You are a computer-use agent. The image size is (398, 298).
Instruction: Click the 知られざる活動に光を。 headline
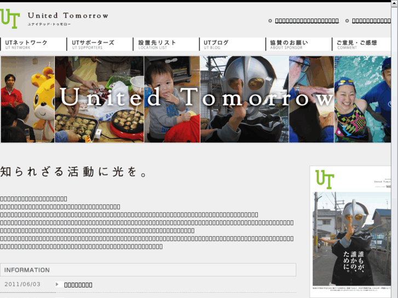coord(73,172)
